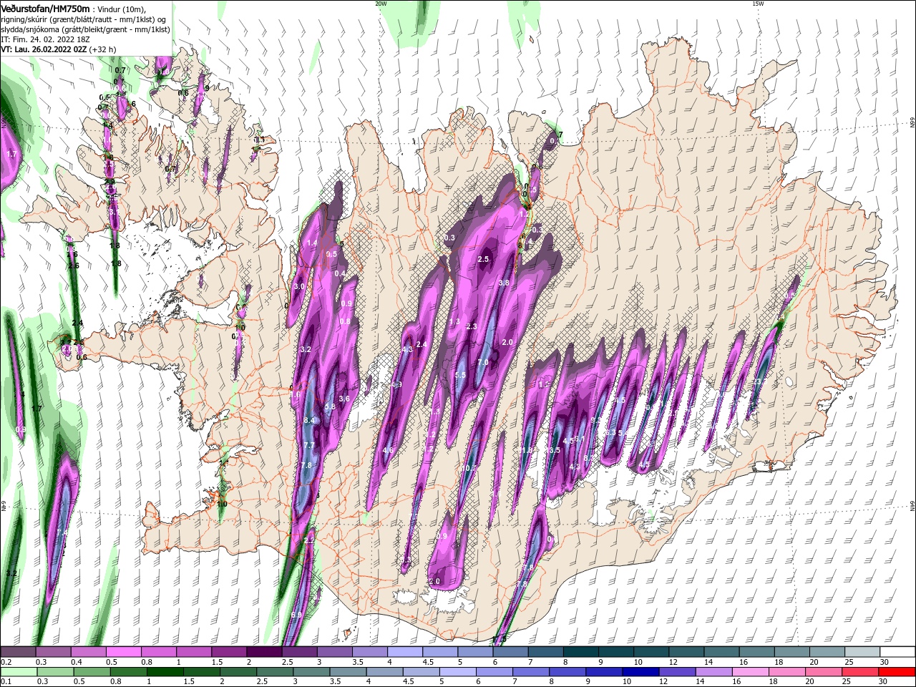
Task: Click the light gray 25–30 swatch in top legend row
Action: 862,652
